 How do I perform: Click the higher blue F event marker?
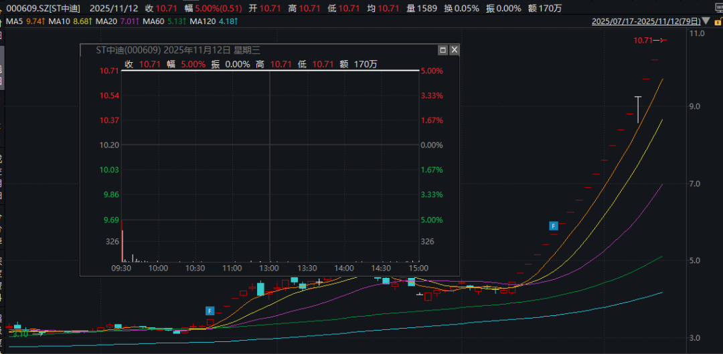(554, 226)
